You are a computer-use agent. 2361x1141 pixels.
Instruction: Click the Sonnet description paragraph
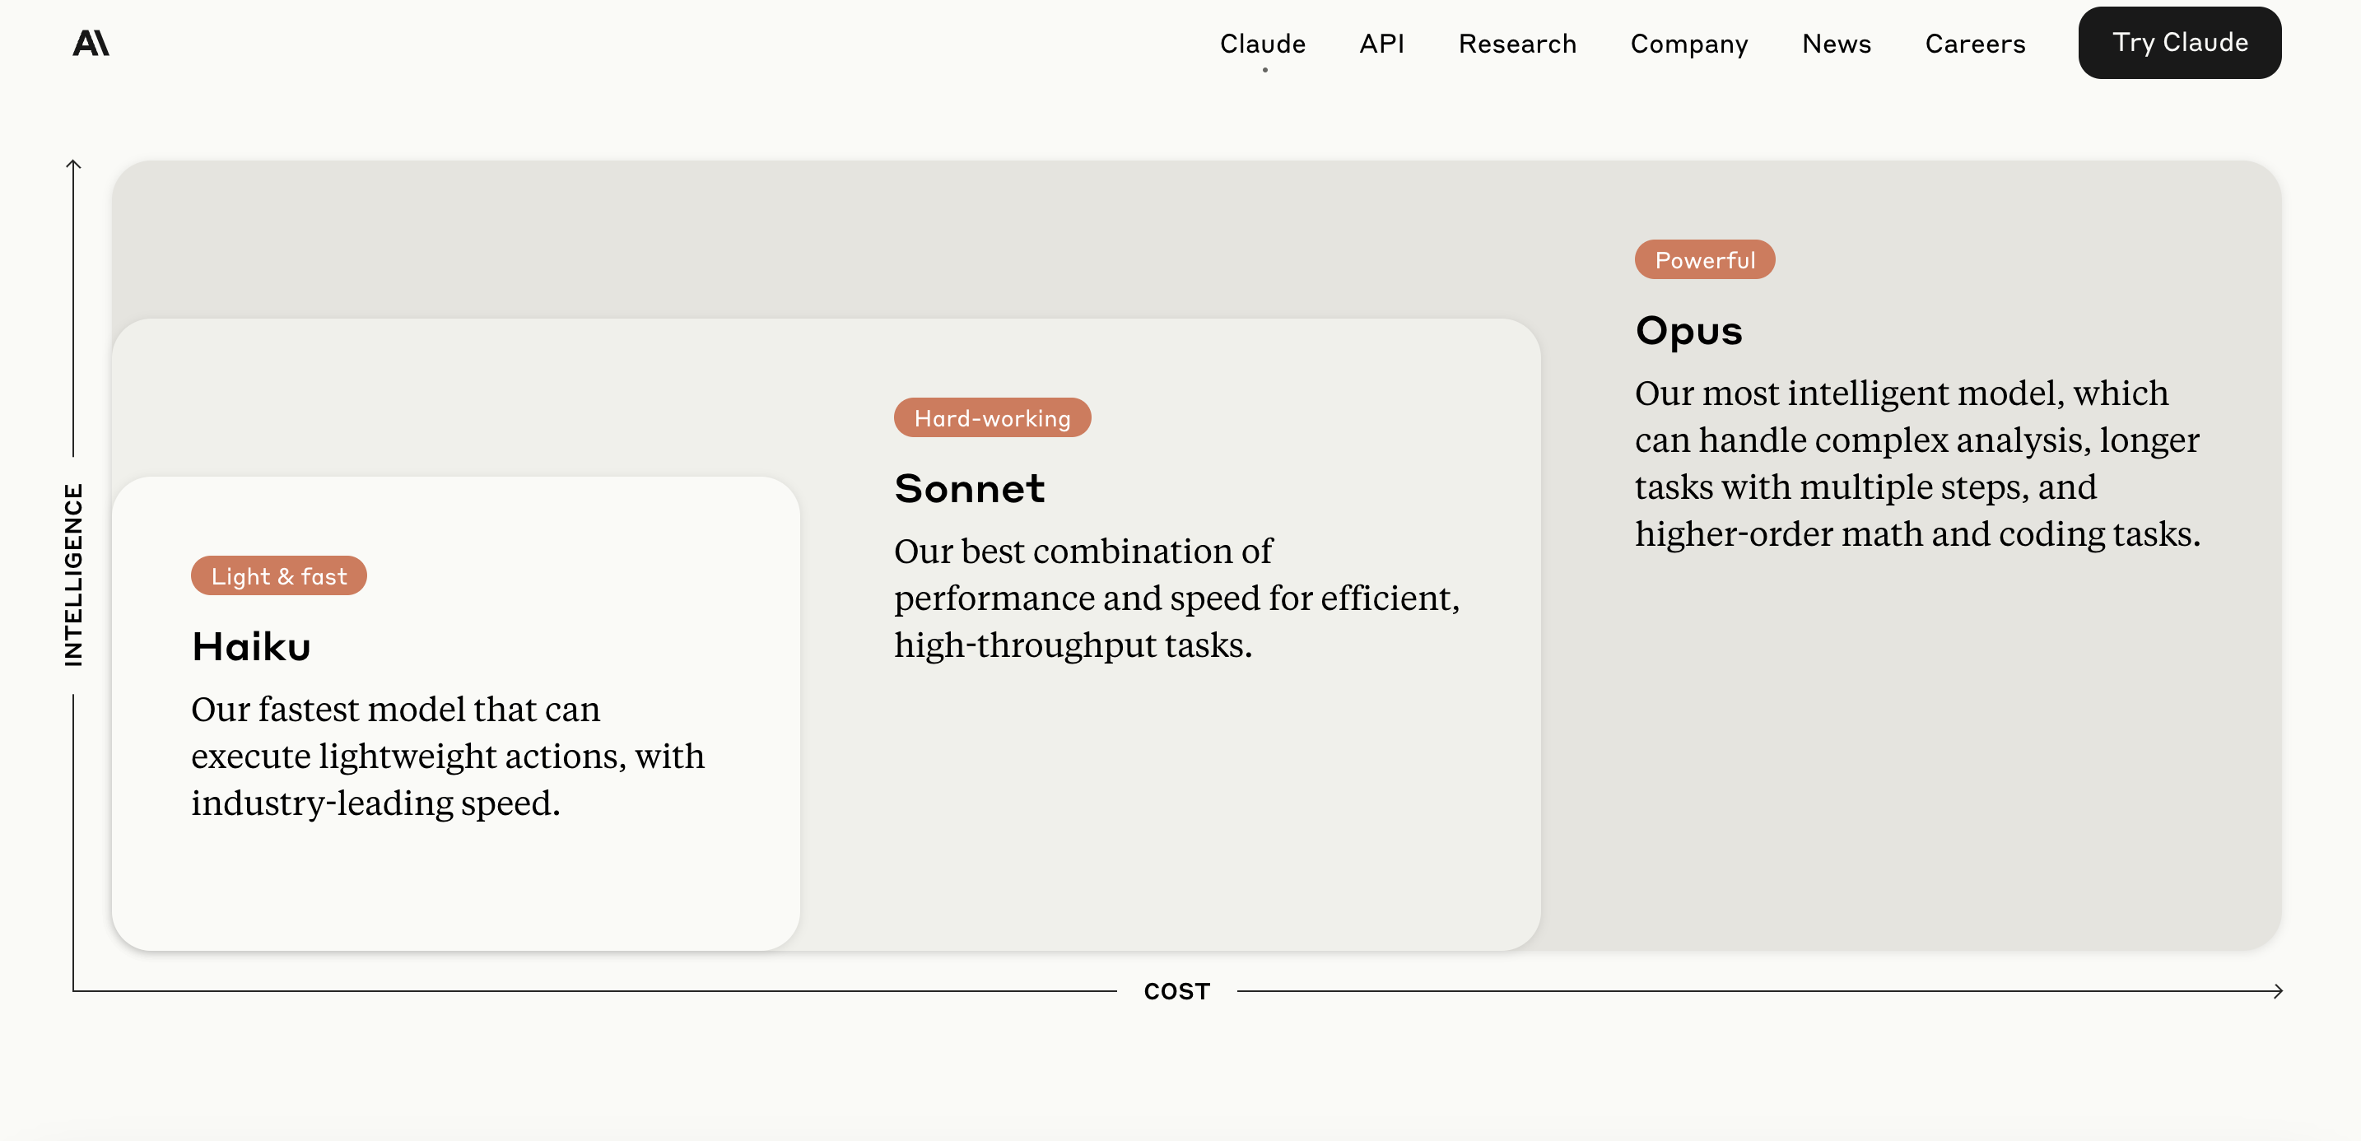pyautogui.click(x=1176, y=598)
